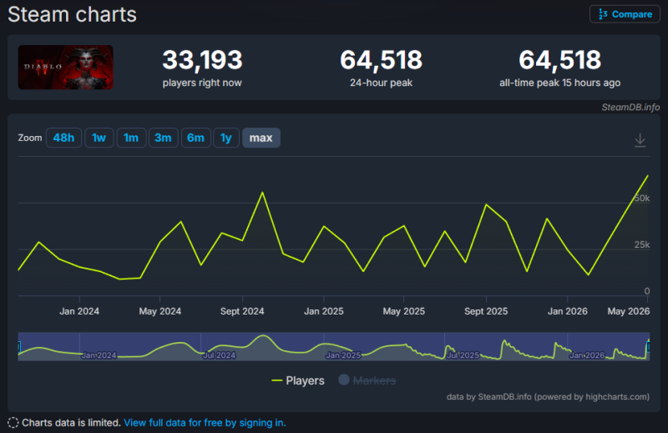Viewport: 668px width, 433px height.
Task: Select the max zoom range
Action: click(261, 138)
